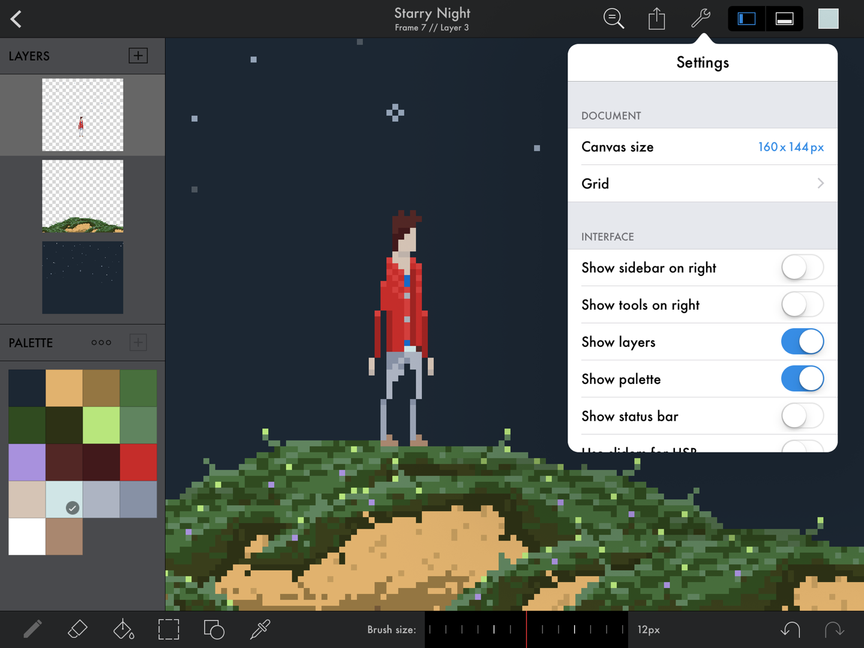Tap the back chevron to exit canvas
The image size is (864, 648).
[x=16, y=19]
